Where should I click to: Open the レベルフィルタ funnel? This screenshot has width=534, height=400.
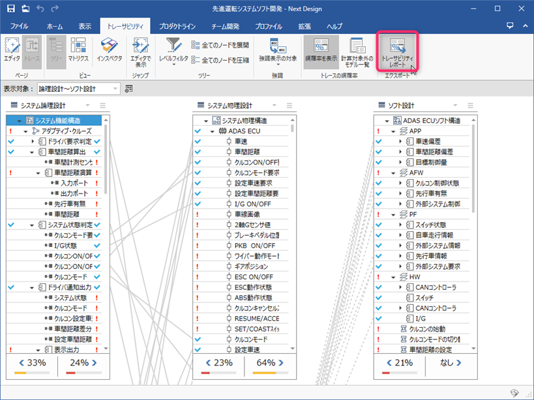tap(173, 51)
